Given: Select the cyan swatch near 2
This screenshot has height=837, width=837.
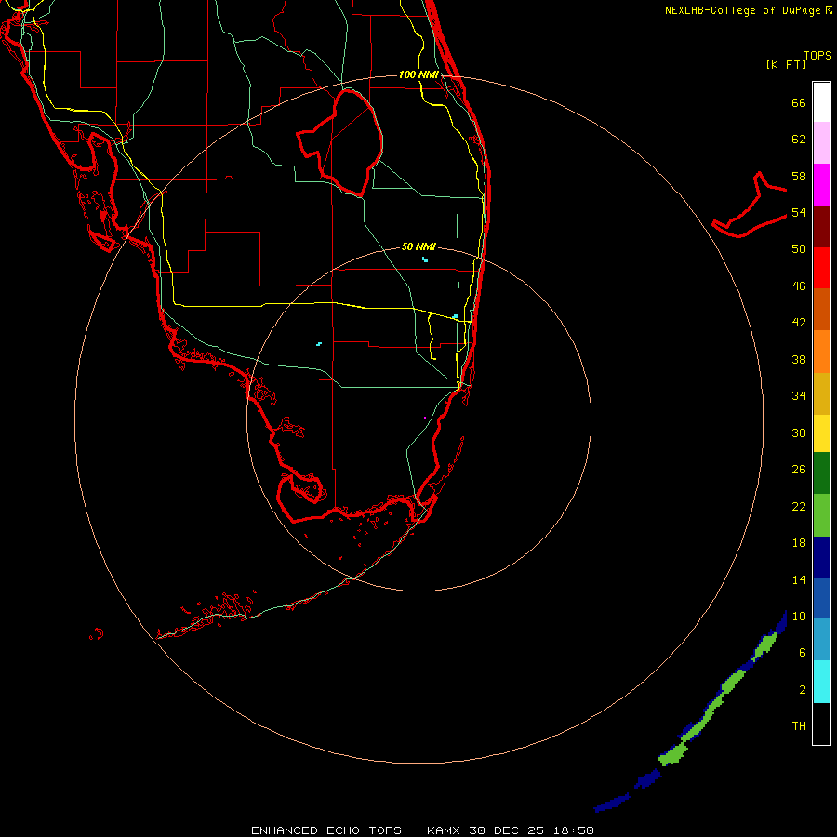Looking at the screenshot, I should click(821, 682).
